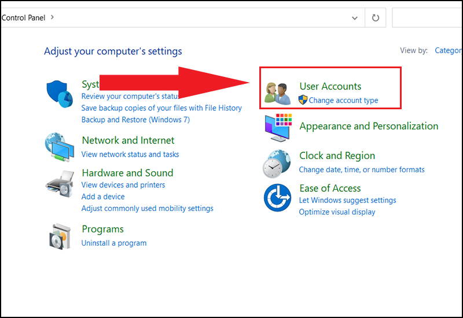Open Appearance and Personalization category
This screenshot has height=318, width=463.
click(x=369, y=126)
